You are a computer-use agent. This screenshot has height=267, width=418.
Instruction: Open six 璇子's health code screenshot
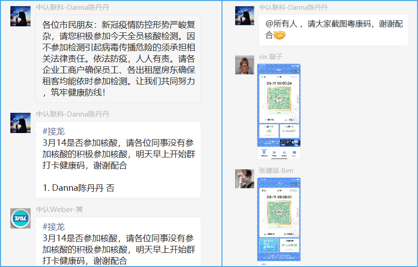[279, 111]
